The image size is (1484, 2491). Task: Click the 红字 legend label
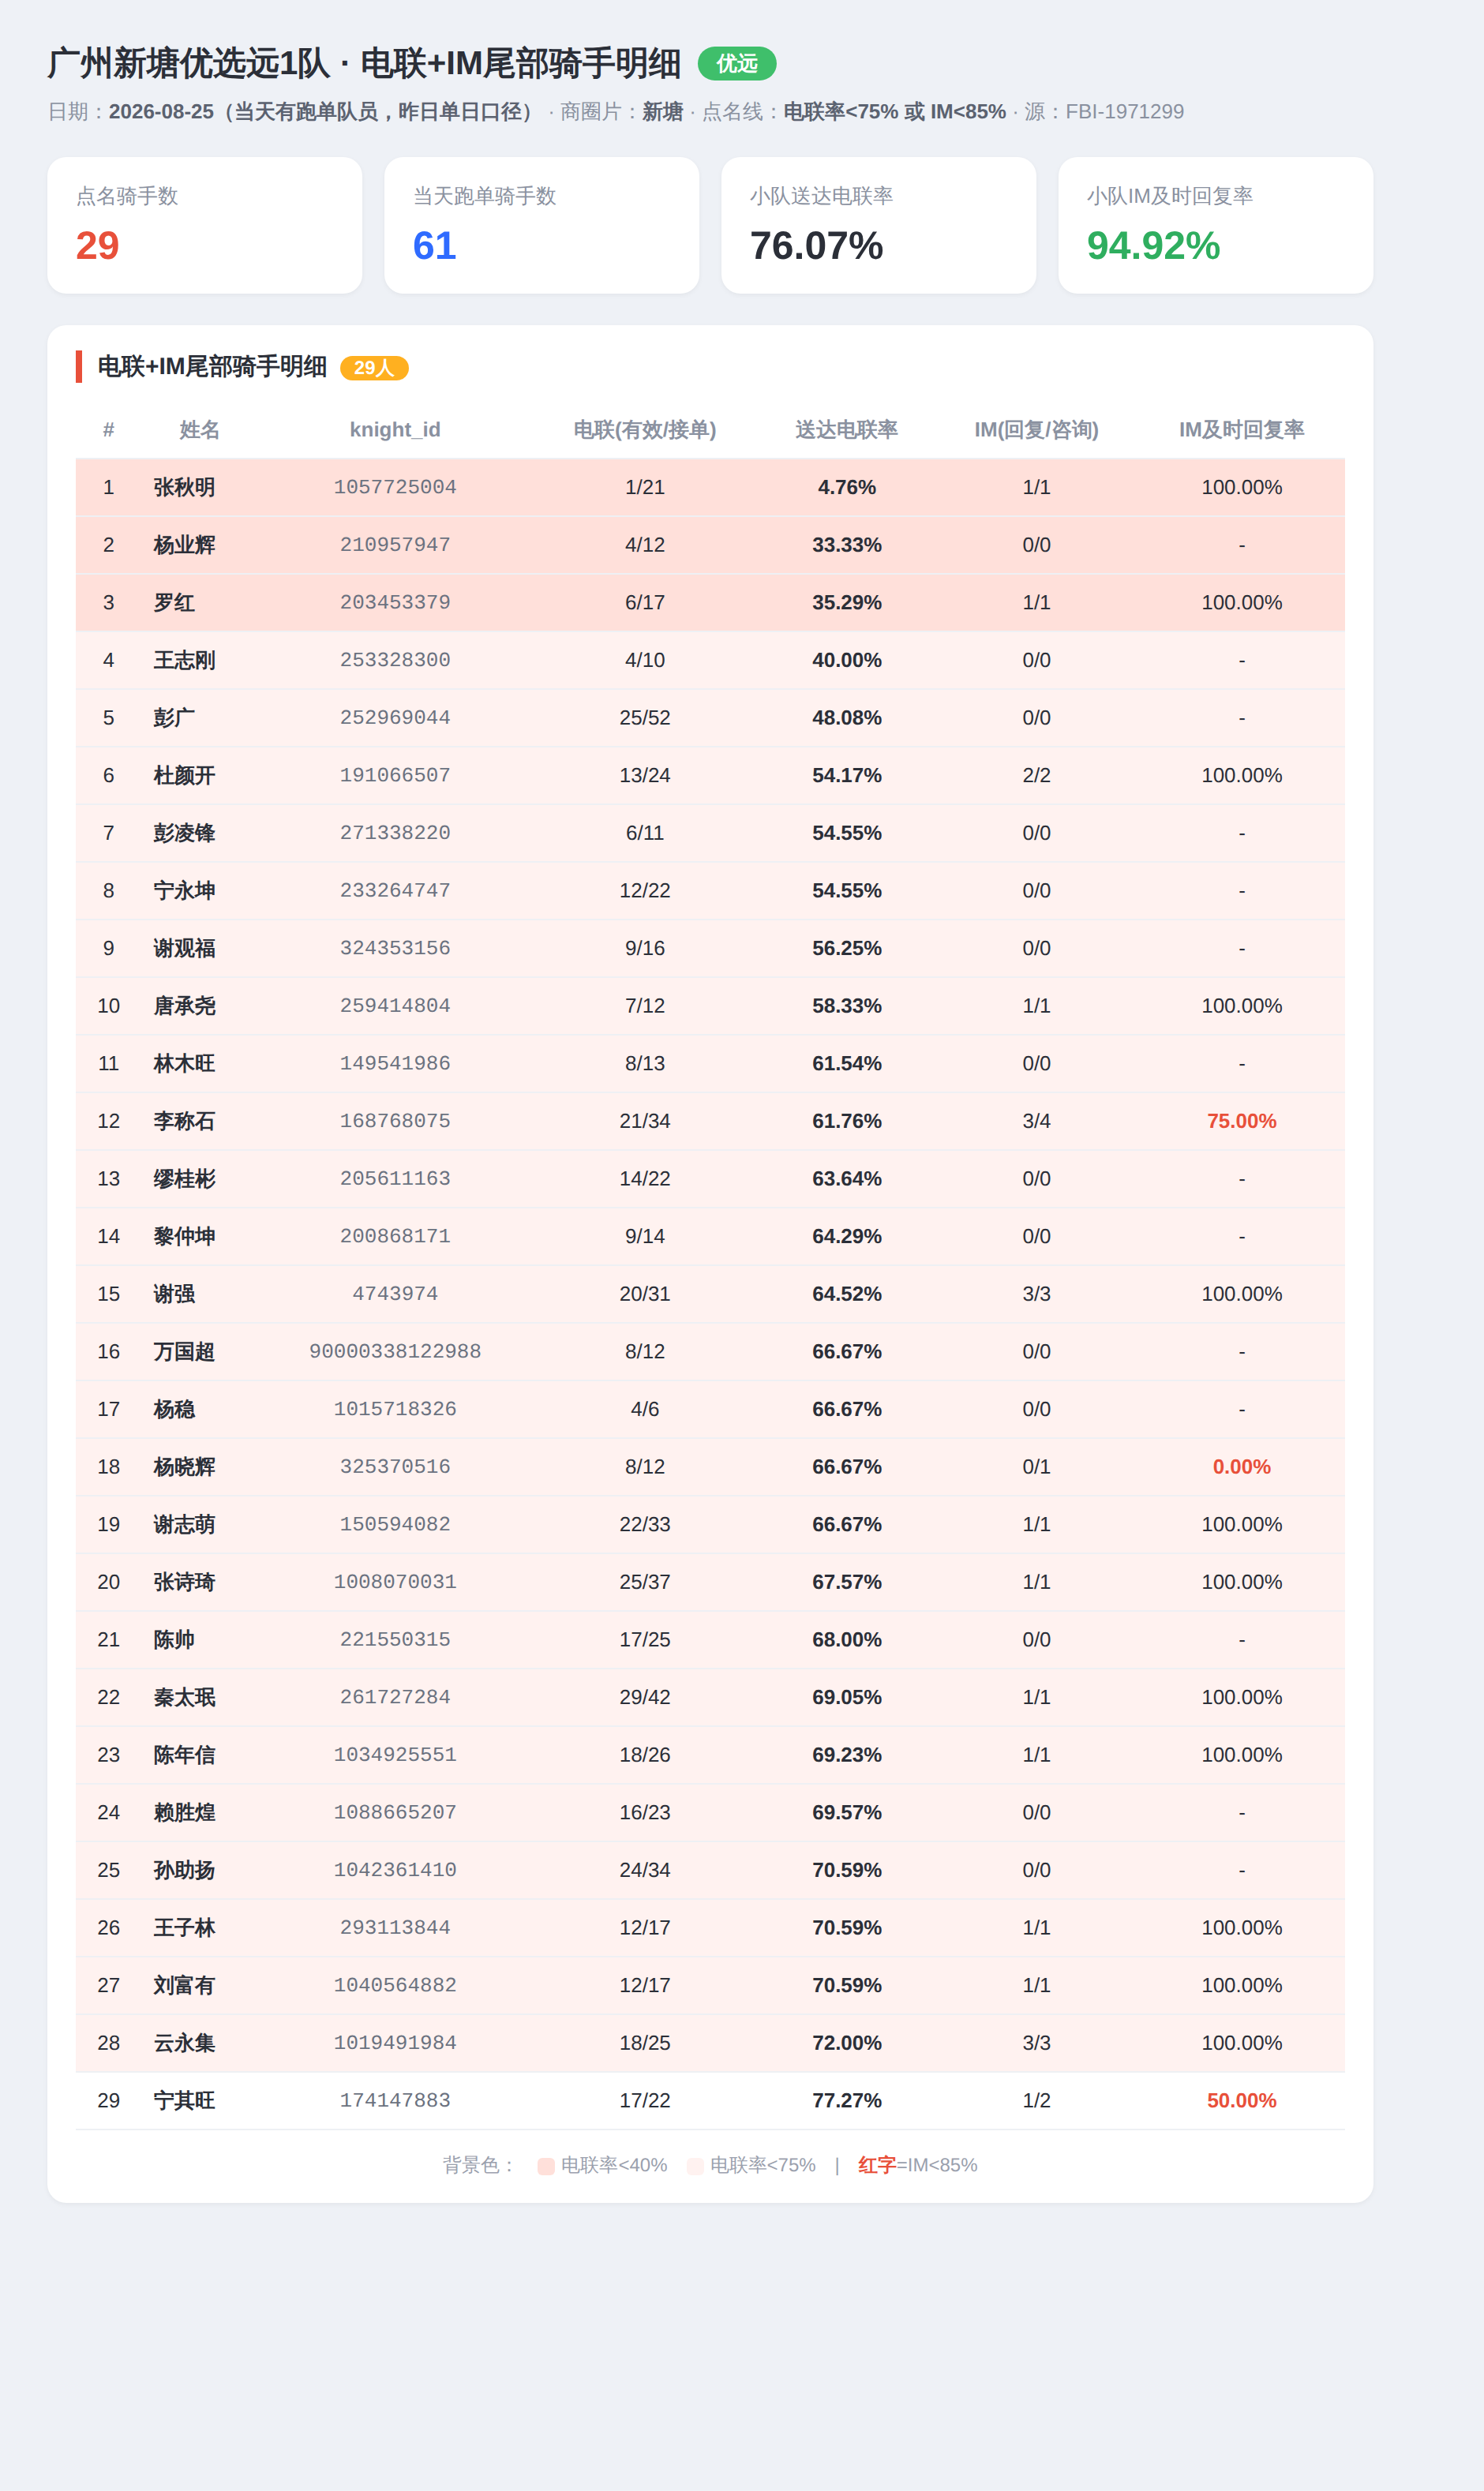(x=877, y=2165)
